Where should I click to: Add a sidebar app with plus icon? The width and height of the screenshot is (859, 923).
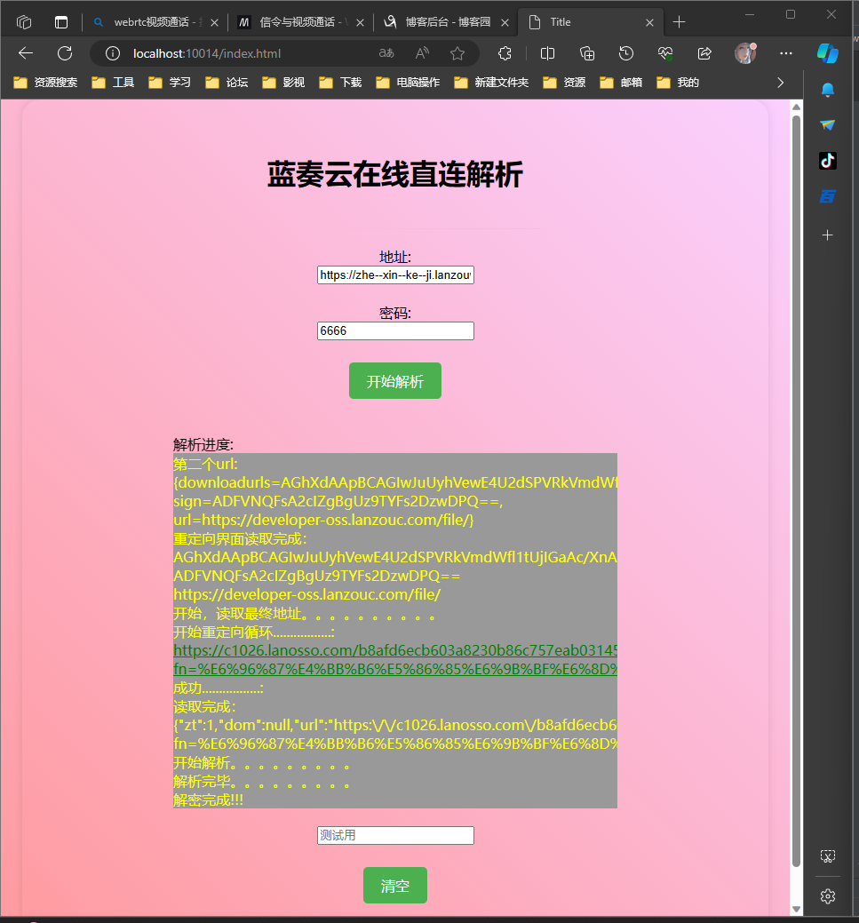[x=828, y=235]
